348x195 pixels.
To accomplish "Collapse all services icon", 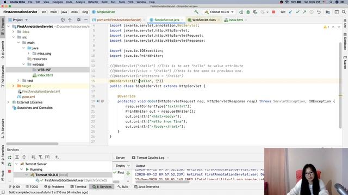I will (24, 157).
